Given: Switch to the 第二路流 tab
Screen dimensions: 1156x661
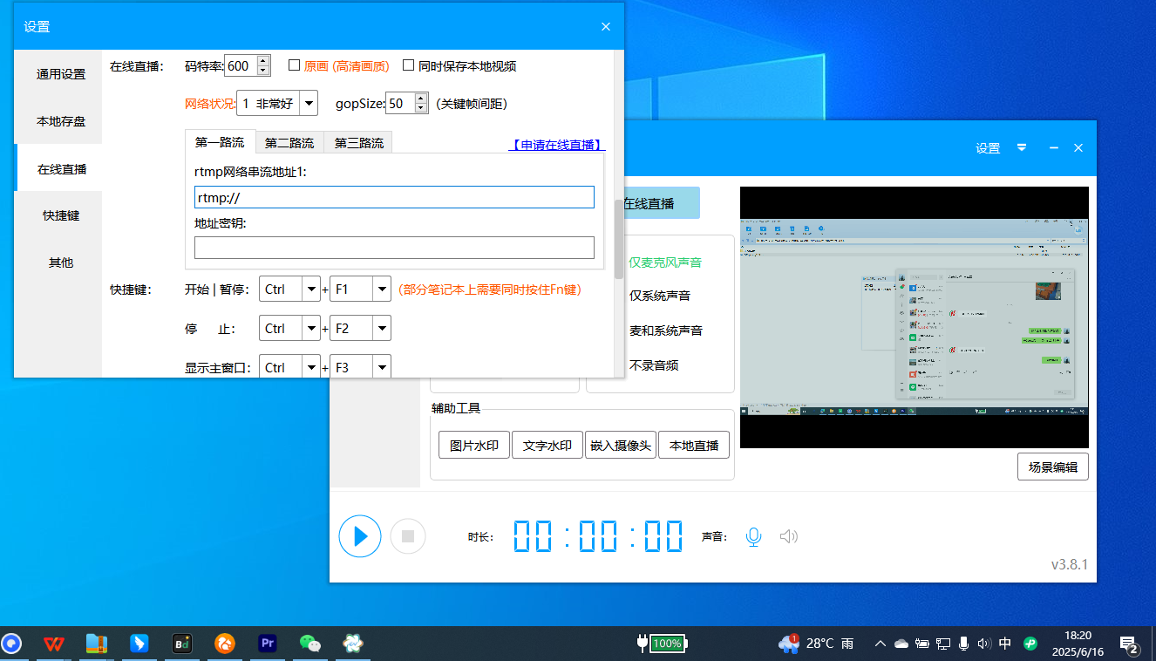Looking at the screenshot, I should (289, 143).
